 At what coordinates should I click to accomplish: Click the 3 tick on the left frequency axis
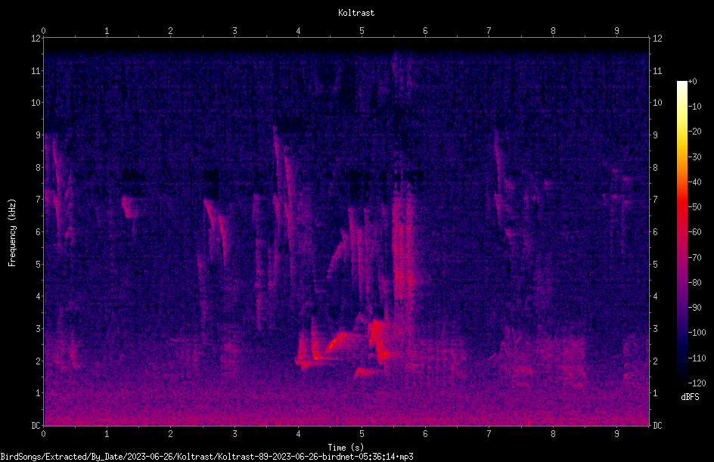coord(39,329)
